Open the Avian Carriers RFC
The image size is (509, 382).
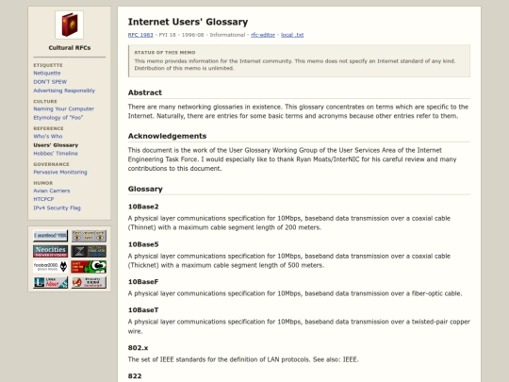click(51, 191)
